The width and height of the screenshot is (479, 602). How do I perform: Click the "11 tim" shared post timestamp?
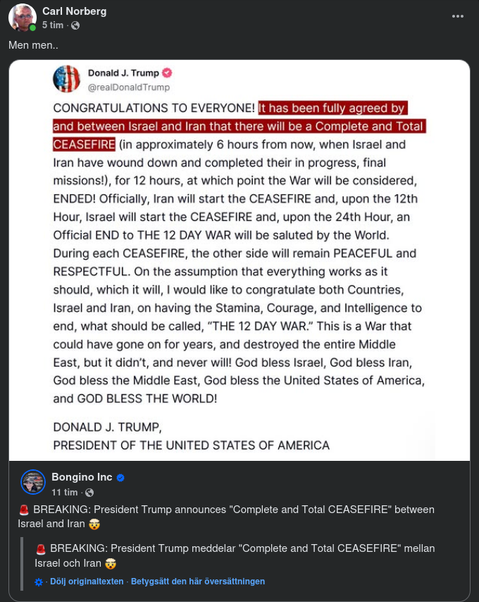click(x=64, y=492)
